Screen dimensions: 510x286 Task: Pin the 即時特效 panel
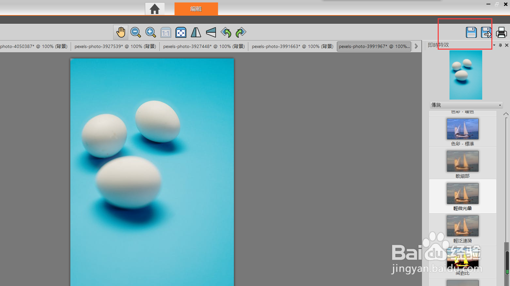pyautogui.click(x=500, y=45)
